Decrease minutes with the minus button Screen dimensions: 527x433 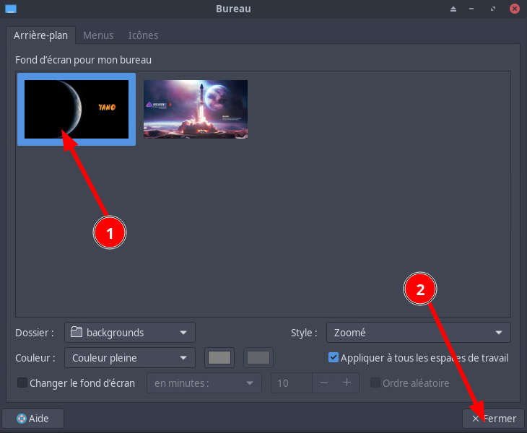click(x=324, y=383)
